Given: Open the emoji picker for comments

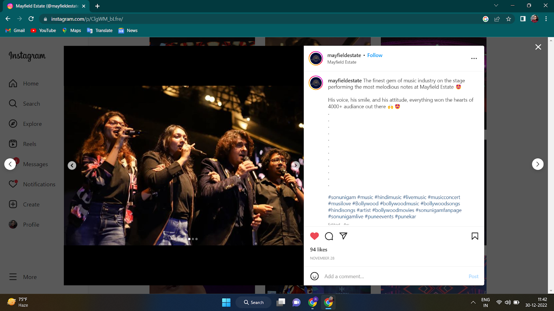Looking at the screenshot, I should [x=314, y=276].
